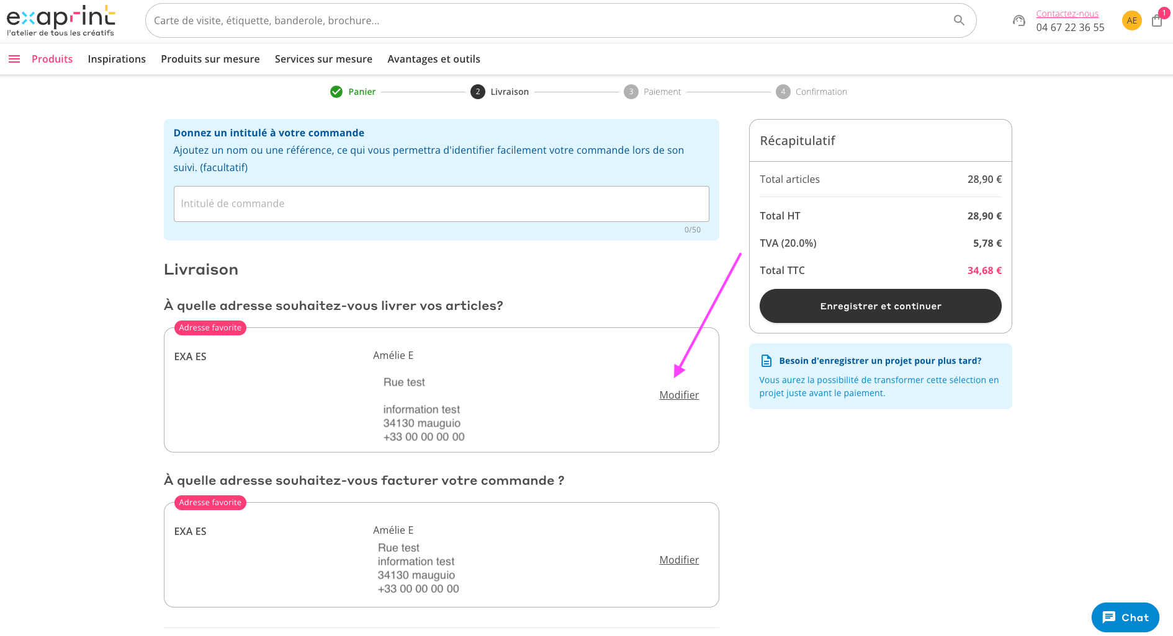
Task: Click the search magnifier icon
Action: (959, 20)
